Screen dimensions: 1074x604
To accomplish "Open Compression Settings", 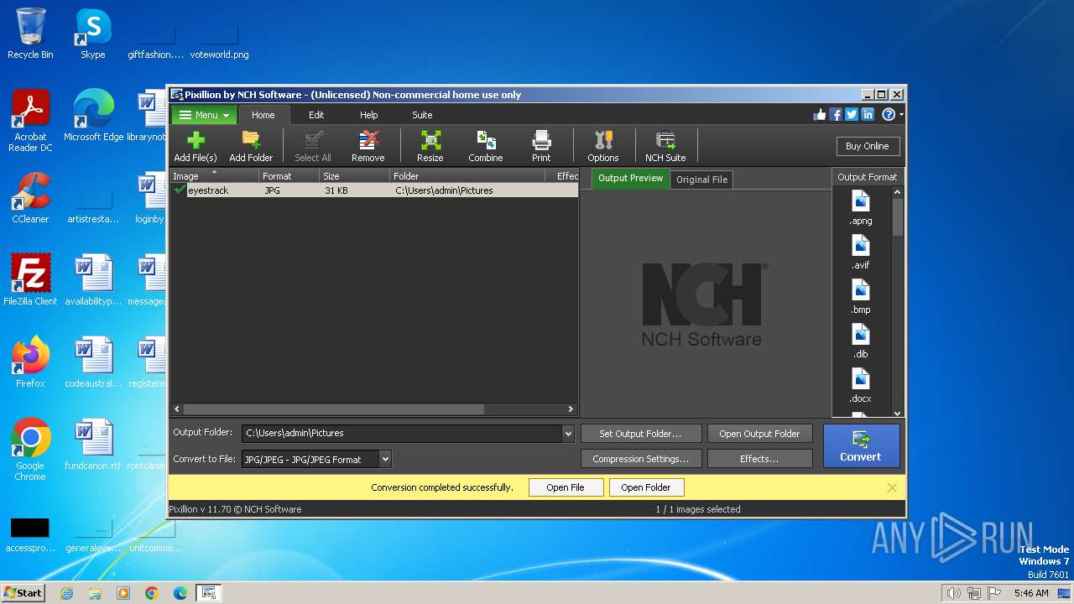I will (640, 459).
